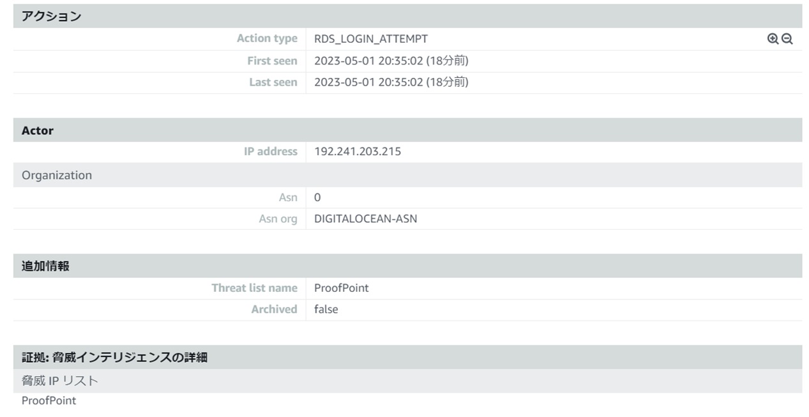Screen dimensions: 809x417
Task: Click the IP address 192.241.203.215
Action: coord(358,152)
